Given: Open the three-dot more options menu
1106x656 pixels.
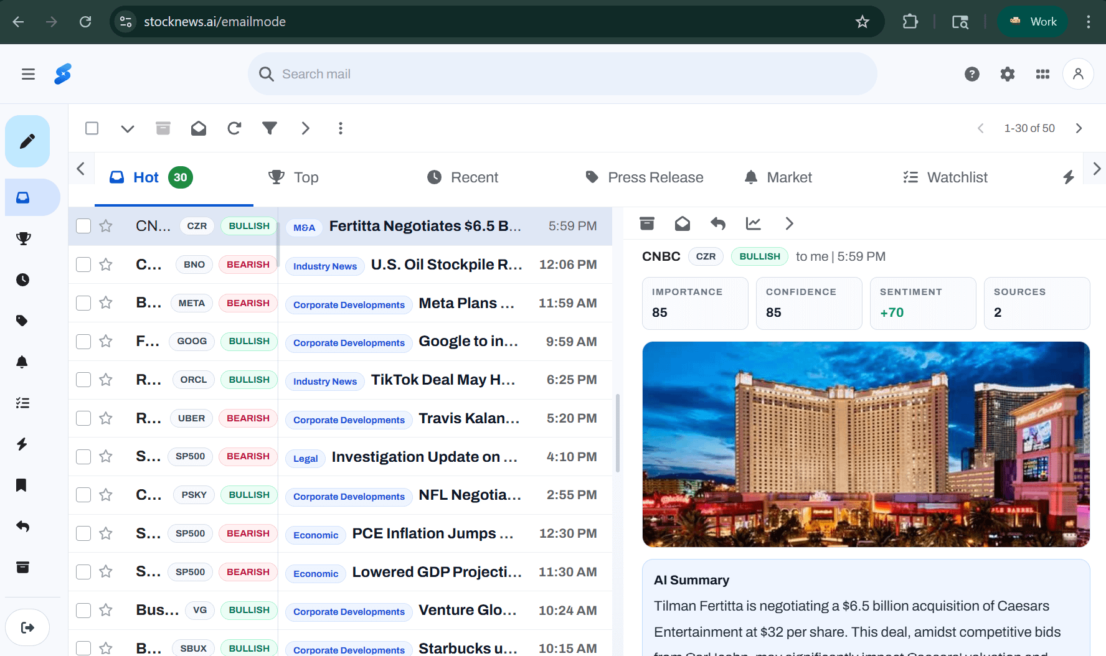Looking at the screenshot, I should [x=340, y=128].
